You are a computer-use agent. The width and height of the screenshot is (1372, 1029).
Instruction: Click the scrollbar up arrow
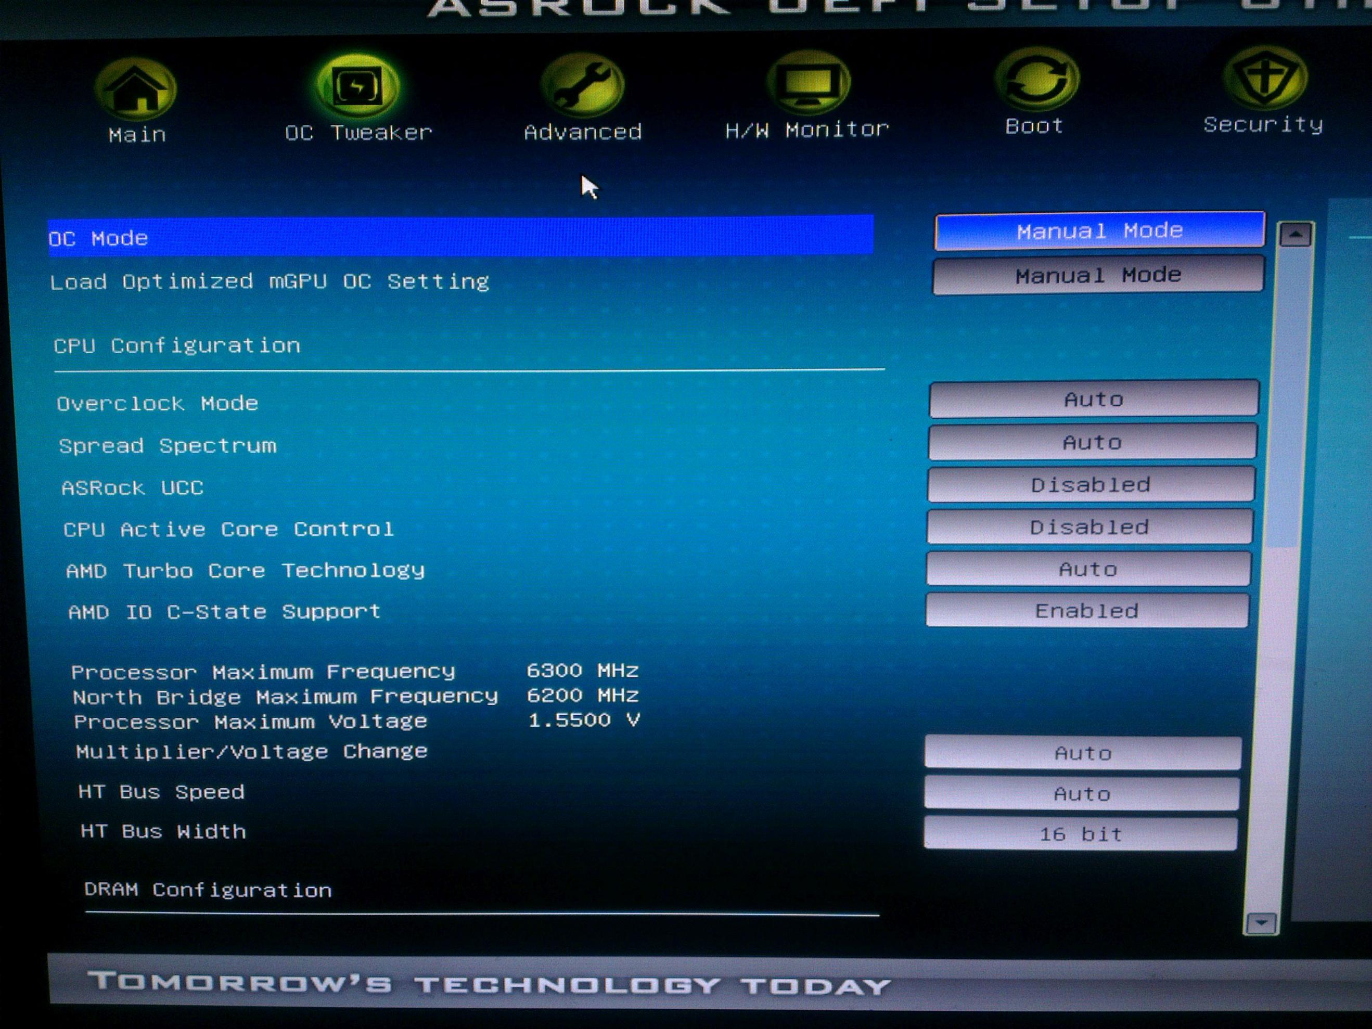click(1295, 235)
